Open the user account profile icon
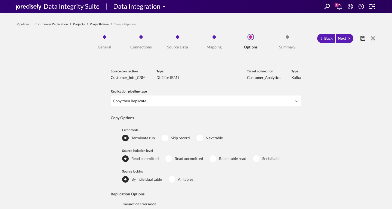This screenshot has width=392, height=209. coord(350,7)
